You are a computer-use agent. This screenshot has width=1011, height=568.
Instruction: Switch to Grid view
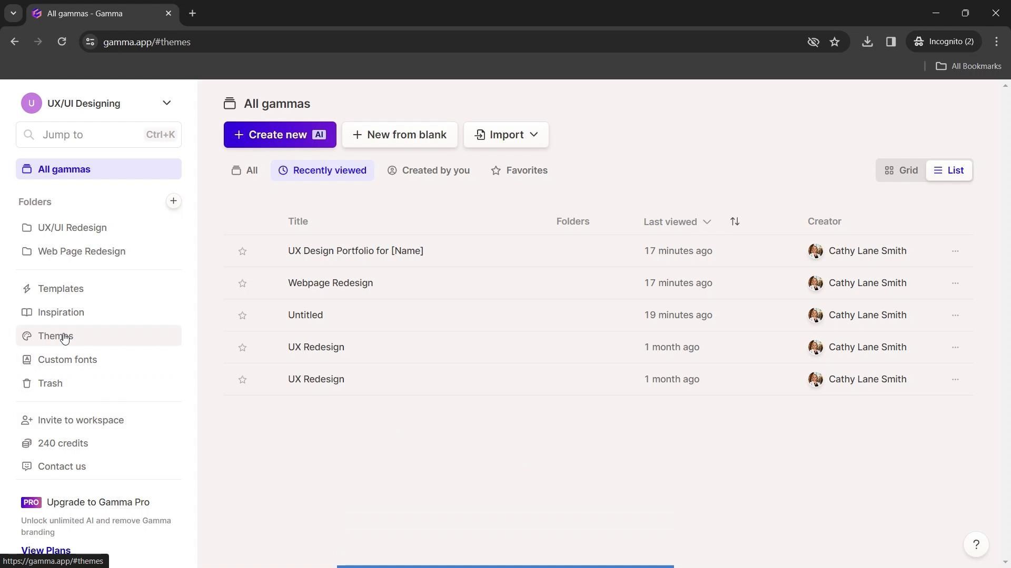point(901,170)
